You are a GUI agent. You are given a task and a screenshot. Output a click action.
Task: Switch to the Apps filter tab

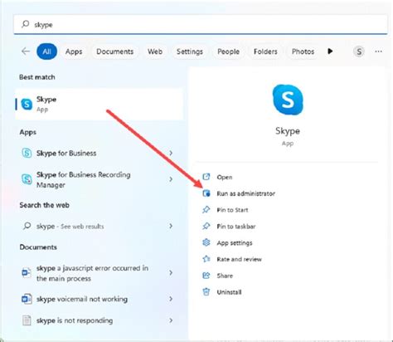[x=74, y=51]
